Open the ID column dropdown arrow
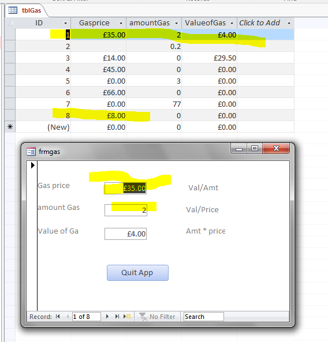328x342 pixels. click(x=65, y=23)
